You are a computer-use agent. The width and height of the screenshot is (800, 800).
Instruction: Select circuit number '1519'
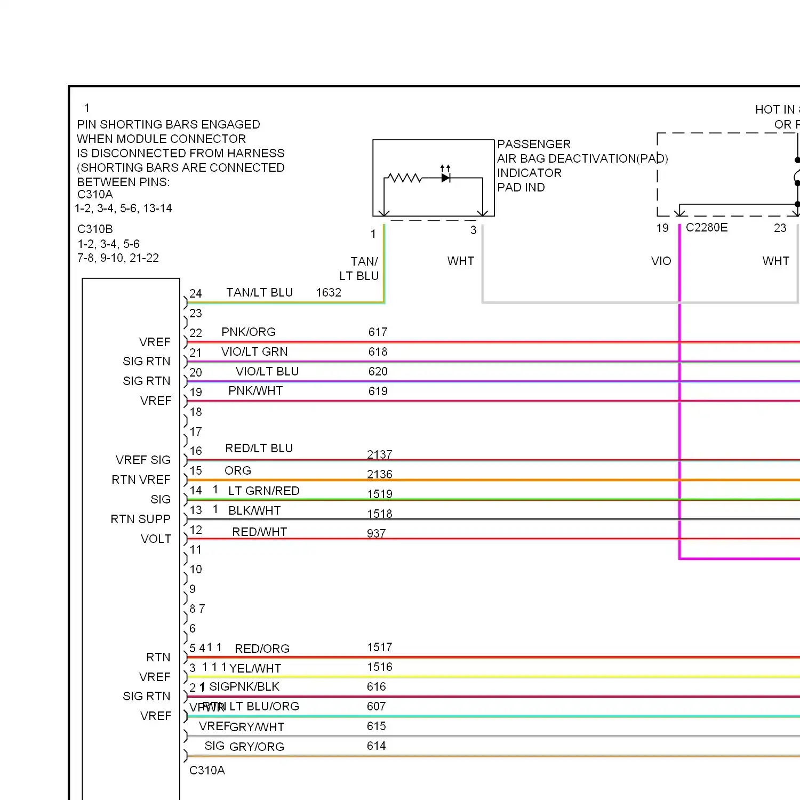[x=380, y=494]
